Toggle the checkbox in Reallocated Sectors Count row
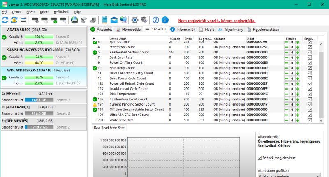 (x=310, y=53)
